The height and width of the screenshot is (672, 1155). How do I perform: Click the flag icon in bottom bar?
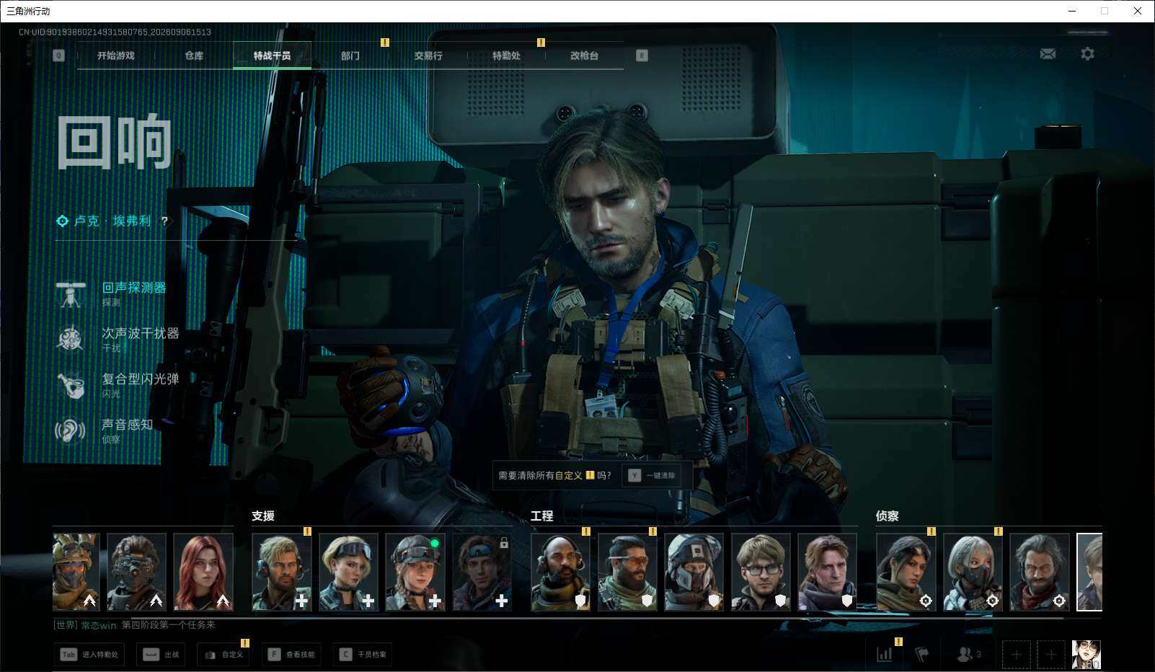pyautogui.click(x=922, y=654)
